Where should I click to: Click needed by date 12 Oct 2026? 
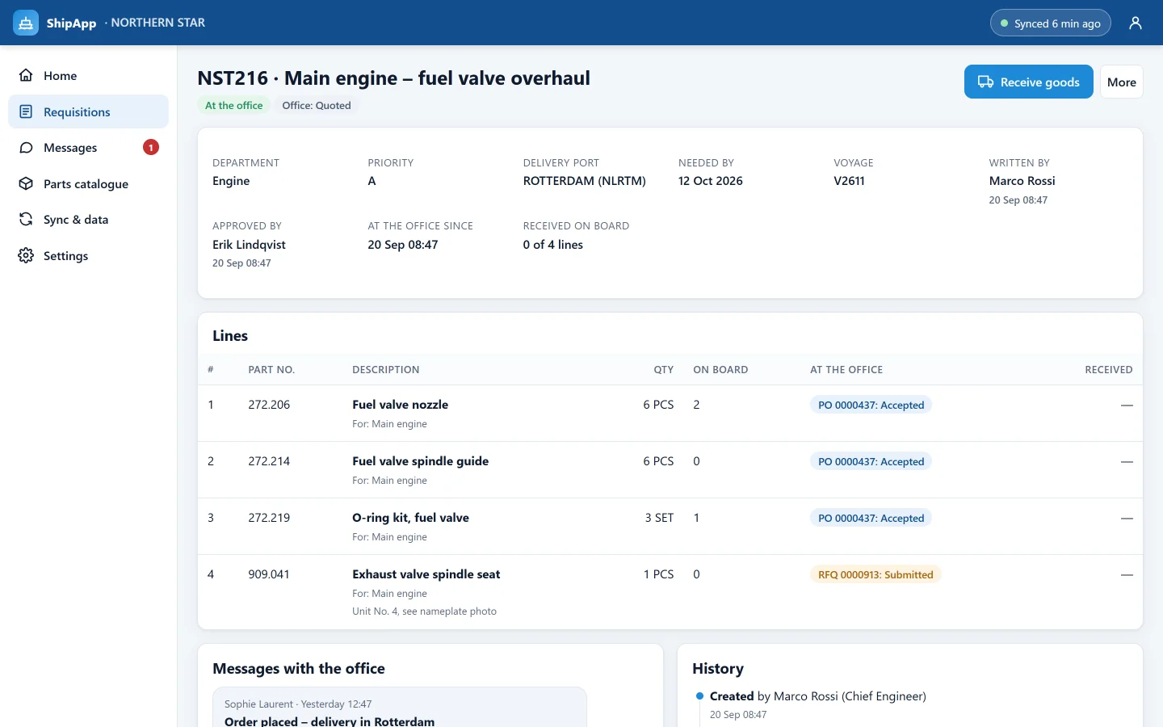click(711, 181)
